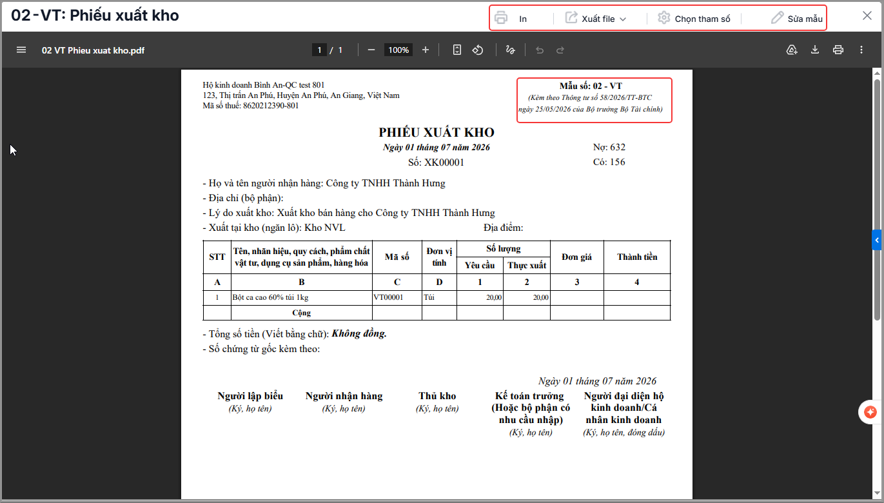The width and height of the screenshot is (884, 503).
Task: Save the PDF to Google Drive
Action: [x=792, y=50]
